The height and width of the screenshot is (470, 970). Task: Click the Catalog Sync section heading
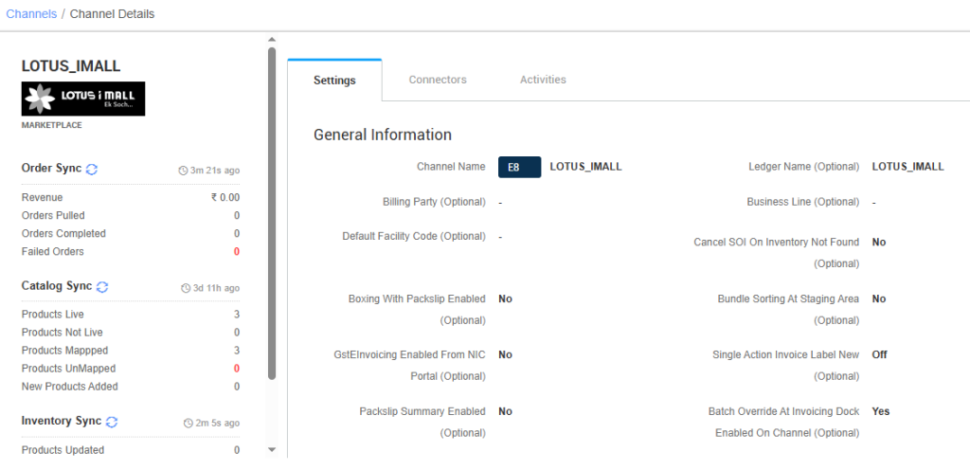tap(57, 286)
